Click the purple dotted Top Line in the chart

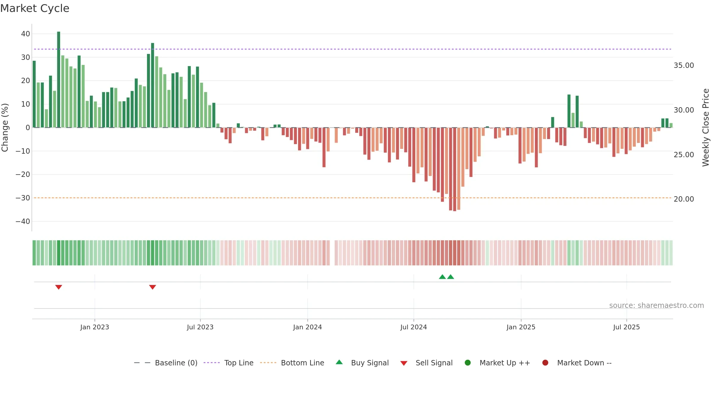tap(353, 49)
